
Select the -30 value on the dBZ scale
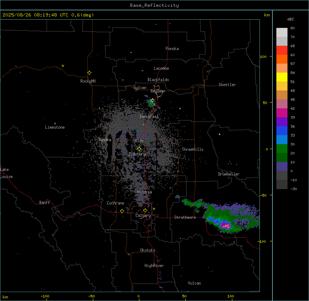click(294, 189)
